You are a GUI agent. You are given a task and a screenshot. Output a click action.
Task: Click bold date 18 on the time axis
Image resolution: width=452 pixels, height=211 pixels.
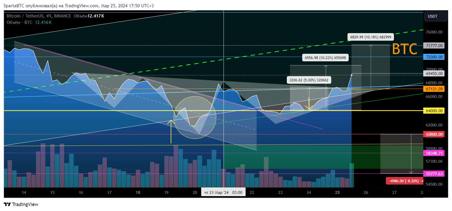tap(138, 192)
